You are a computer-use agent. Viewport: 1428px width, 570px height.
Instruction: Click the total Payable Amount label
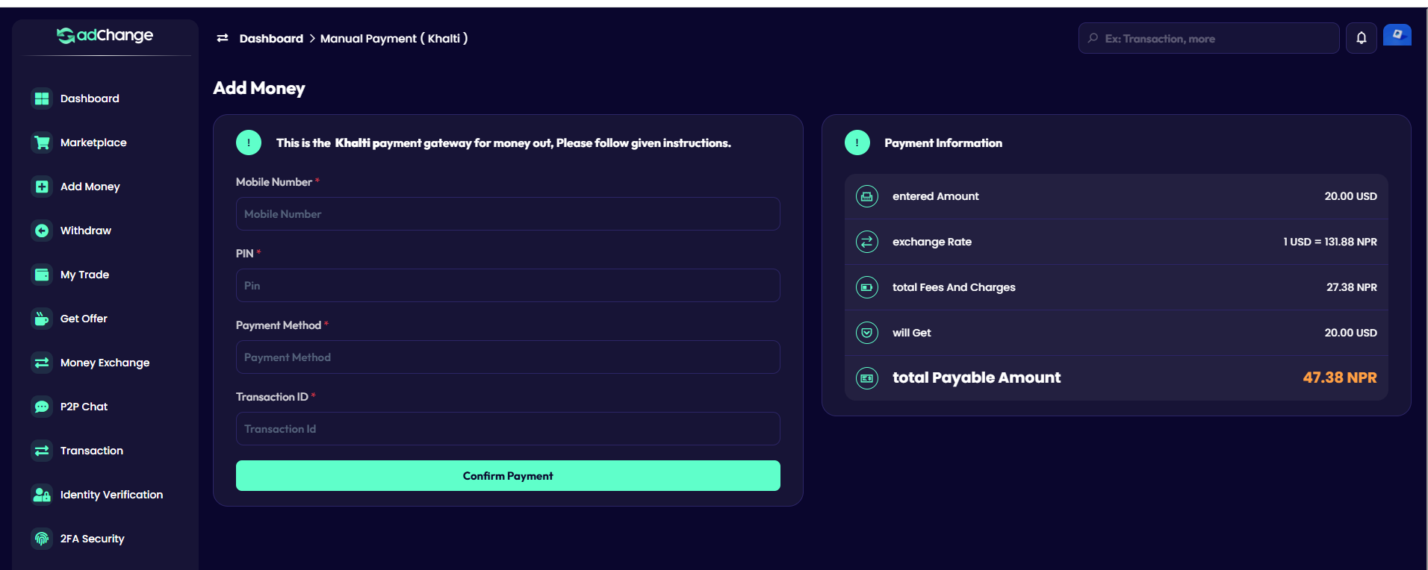pos(976,378)
